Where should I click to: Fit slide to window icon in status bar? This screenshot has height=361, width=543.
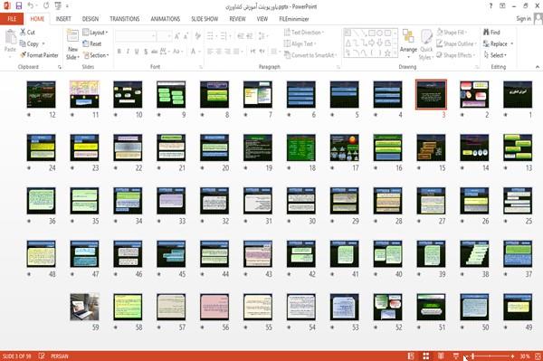(x=538, y=356)
